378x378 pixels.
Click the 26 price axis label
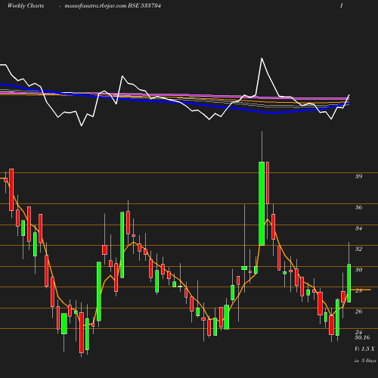358,311
